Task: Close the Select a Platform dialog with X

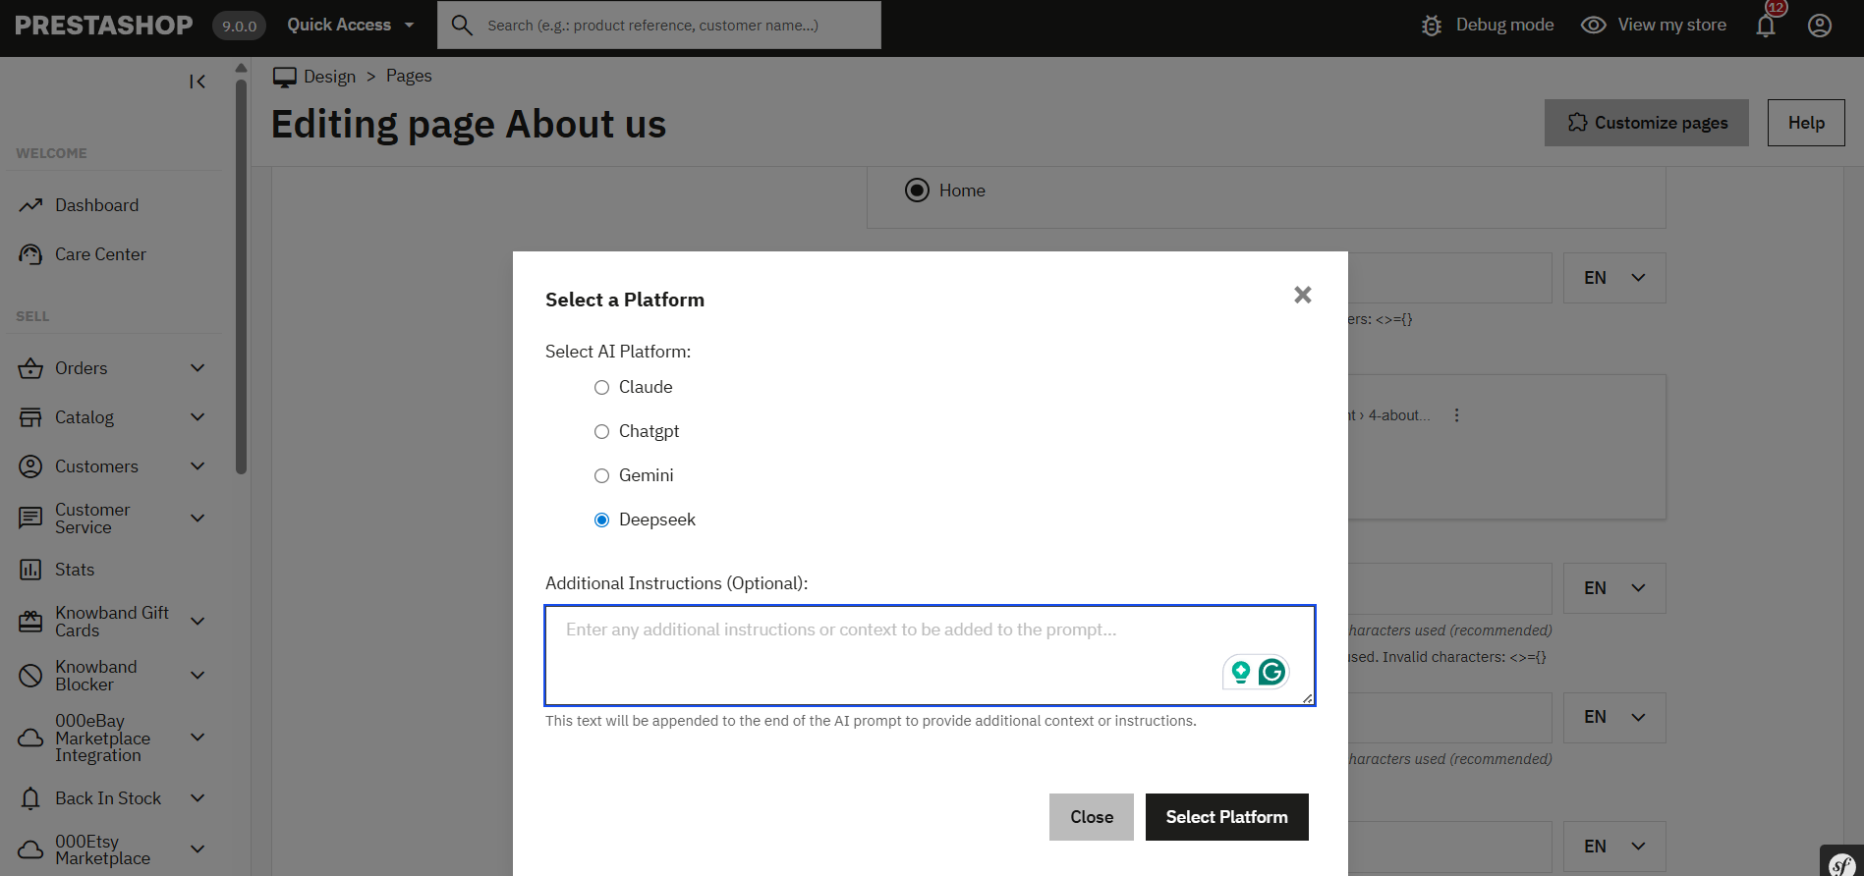Action: (x=1303, y=295)
